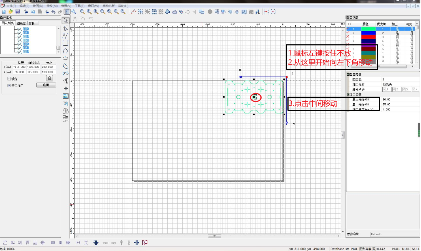Click the 优先级 column header
The height and width of the screenshot is (251, 421).
click(382, 24)
